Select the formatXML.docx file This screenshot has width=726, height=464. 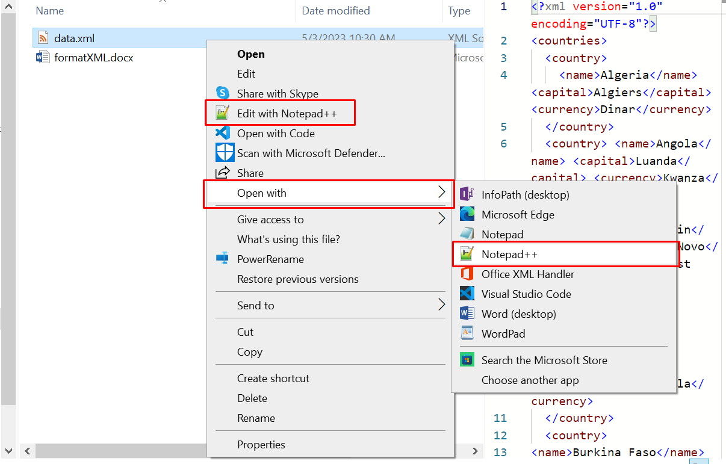coord(93,58)
